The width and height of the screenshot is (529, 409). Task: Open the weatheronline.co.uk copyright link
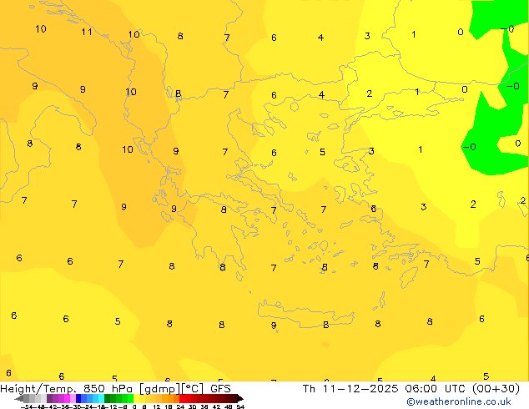click(459, 401)
